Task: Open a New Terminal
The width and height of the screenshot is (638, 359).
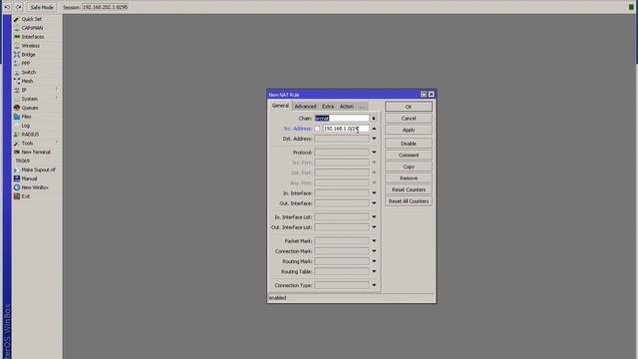Action: (x=36, y=152)
